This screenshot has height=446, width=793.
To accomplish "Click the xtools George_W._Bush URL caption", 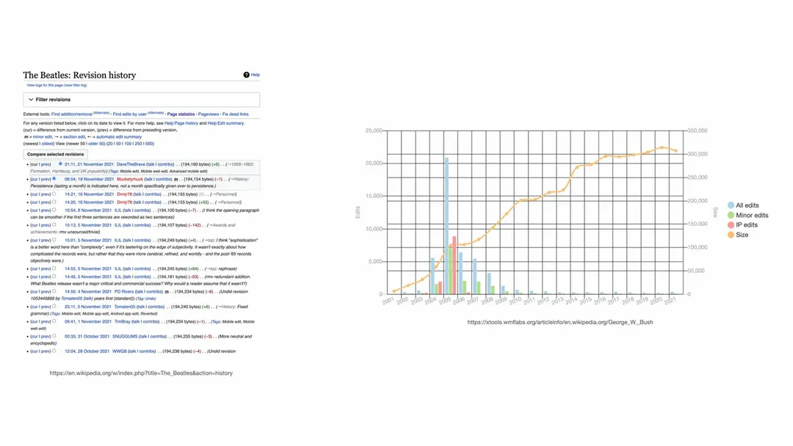I will click(x=560, y=322).
